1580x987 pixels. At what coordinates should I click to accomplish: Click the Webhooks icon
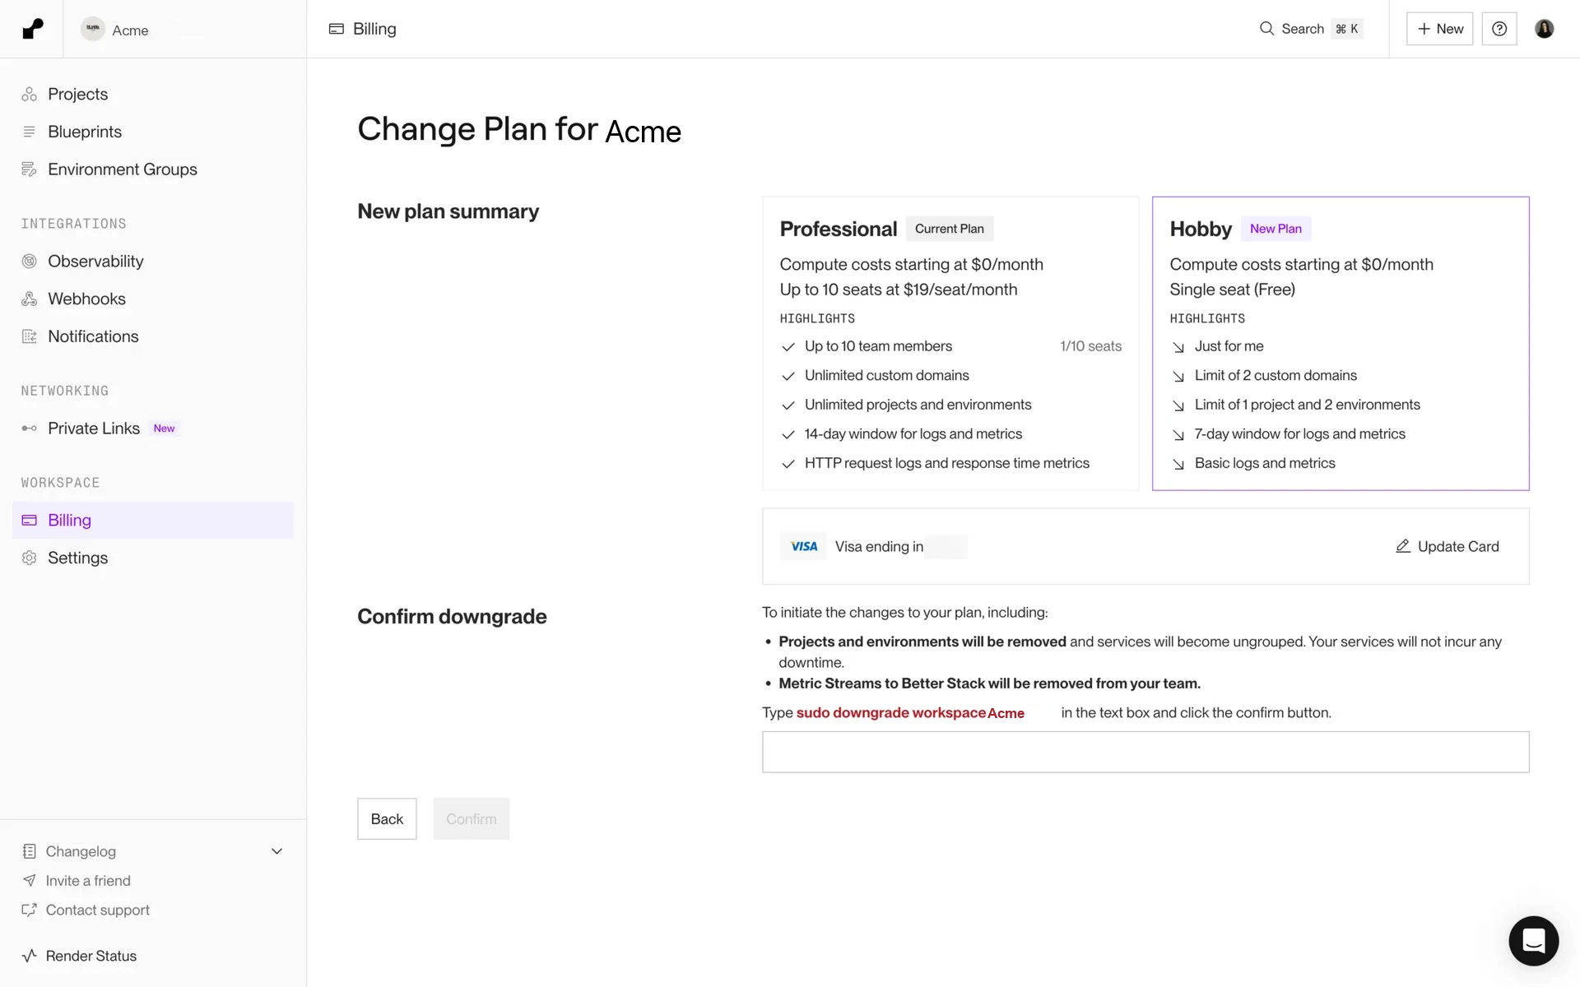[29, 299]
